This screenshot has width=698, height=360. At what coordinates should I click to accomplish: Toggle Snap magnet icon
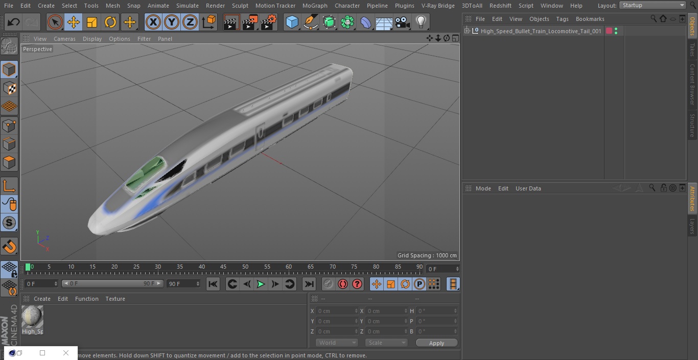pos(9,247)
